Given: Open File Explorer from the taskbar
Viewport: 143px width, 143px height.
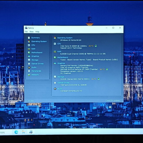Looking at the screenshot, I should (23, 132).
